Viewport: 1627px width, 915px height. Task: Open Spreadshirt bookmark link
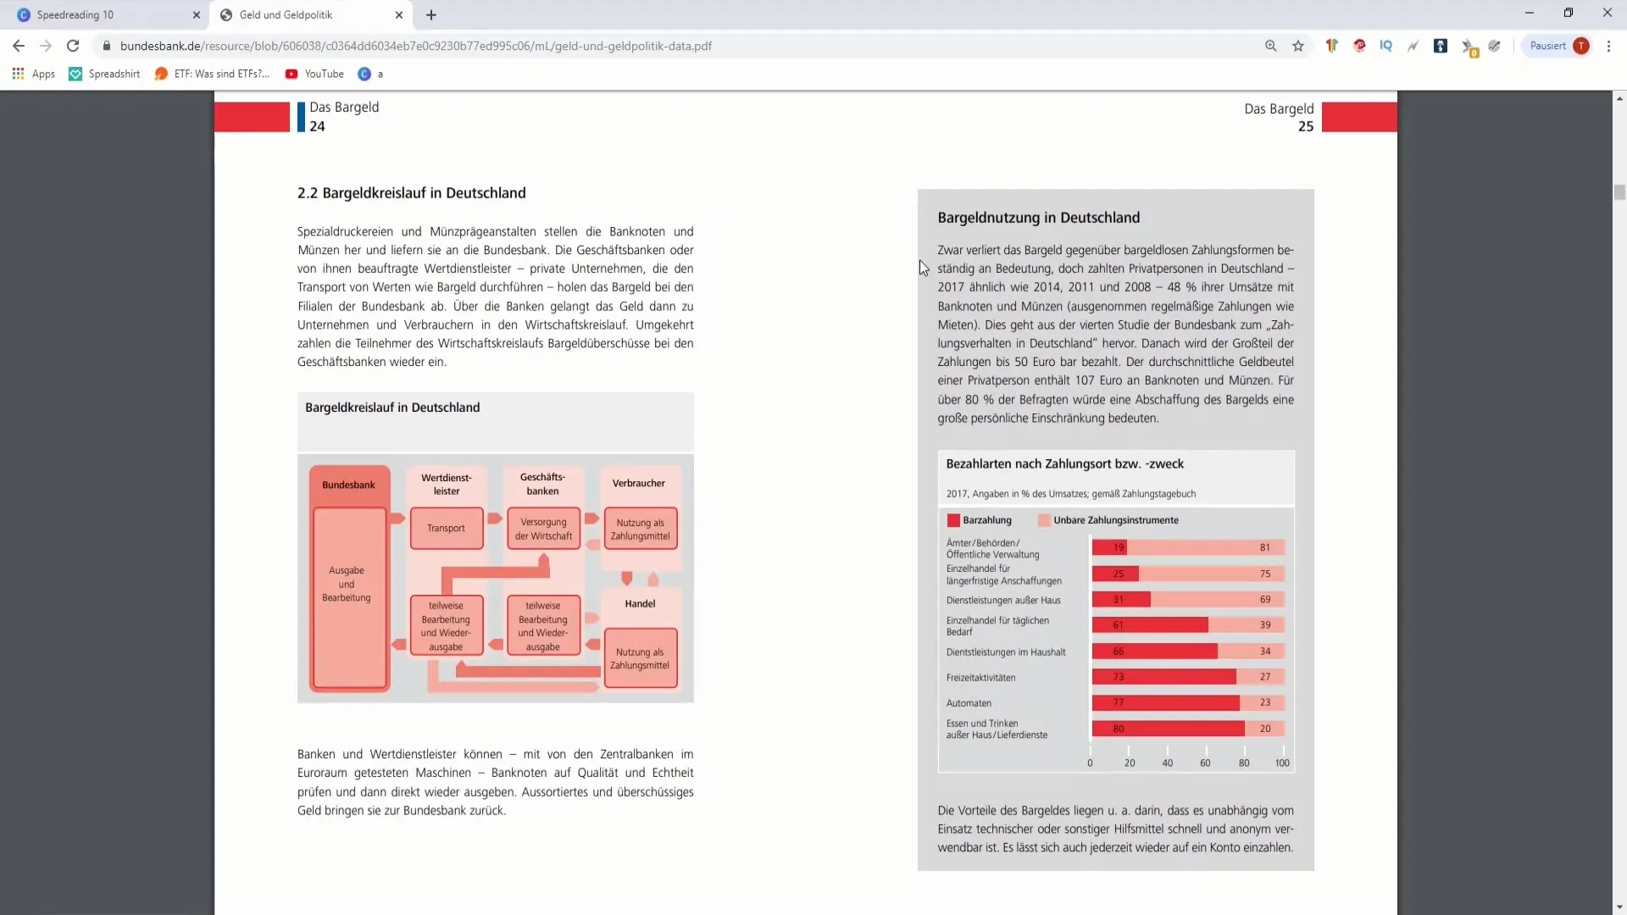(x=114, y=74)
